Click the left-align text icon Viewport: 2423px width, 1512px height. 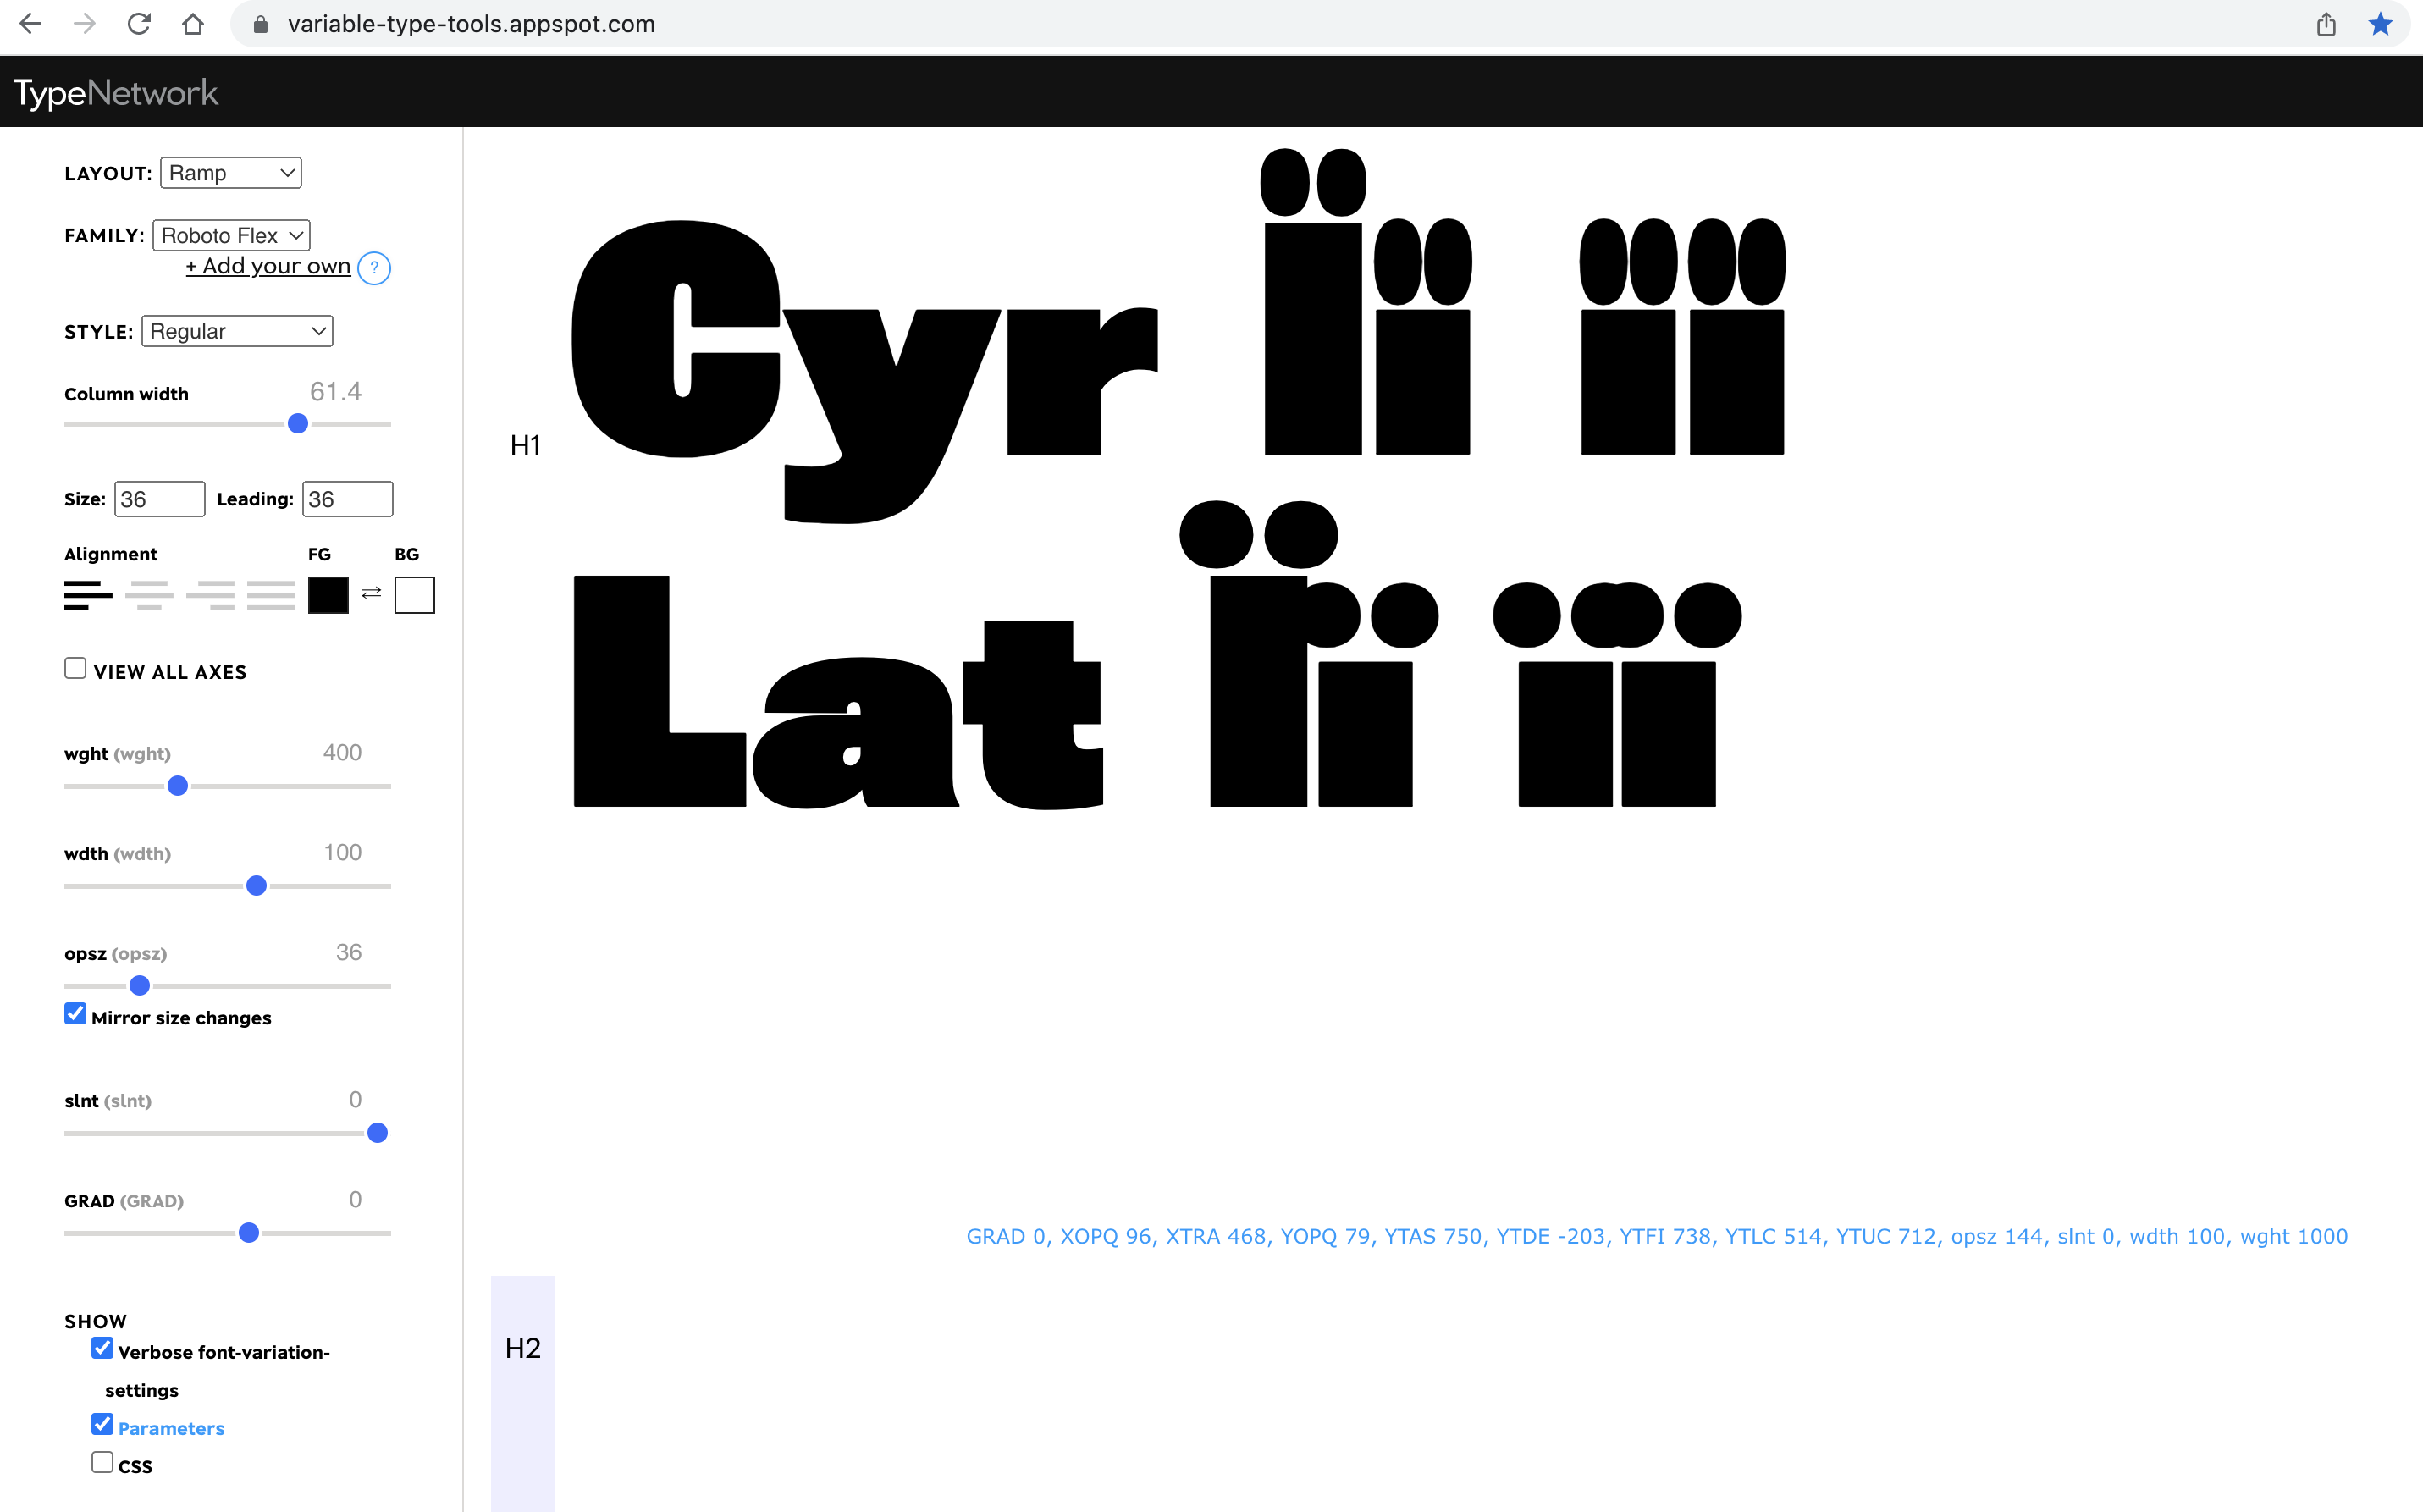[88, 595]
